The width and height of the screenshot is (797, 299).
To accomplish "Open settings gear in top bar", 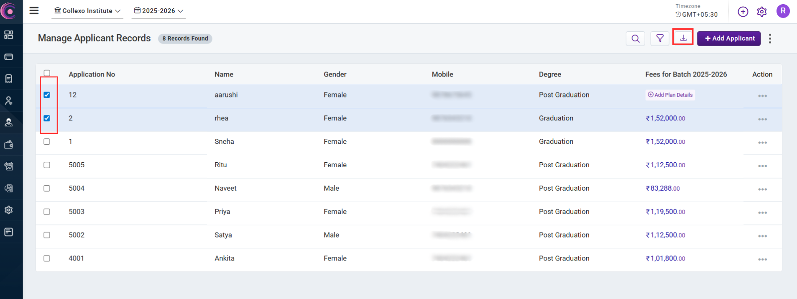I will pyautogui.click(x=761, y=12).
